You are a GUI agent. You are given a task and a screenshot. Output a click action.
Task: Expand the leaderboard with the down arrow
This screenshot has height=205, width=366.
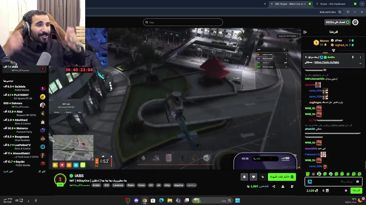[x=333, y=50]
